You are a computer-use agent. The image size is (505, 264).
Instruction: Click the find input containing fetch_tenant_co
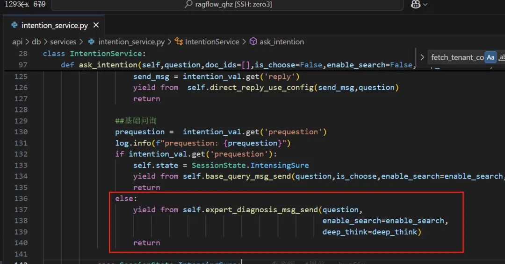tap(457, 57)
